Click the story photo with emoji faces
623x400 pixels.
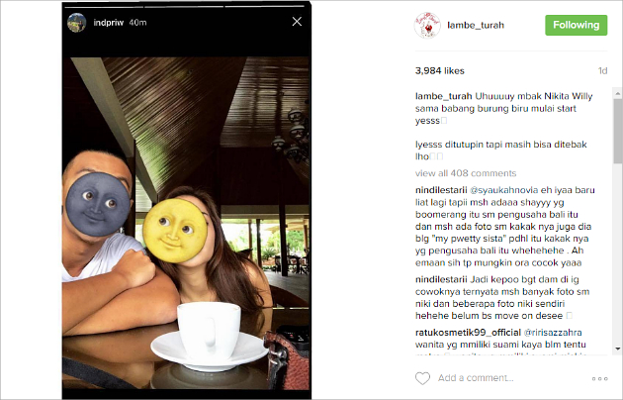coord(186,224)
